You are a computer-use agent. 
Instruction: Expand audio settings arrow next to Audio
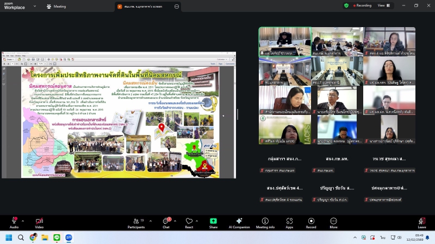tap(23, 221)
